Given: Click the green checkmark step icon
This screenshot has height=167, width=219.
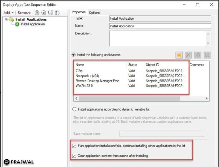Looking at the screenshot, I should tap(17, 24).
